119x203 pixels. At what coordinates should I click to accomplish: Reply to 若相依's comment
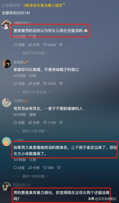(x=19, y=84)
